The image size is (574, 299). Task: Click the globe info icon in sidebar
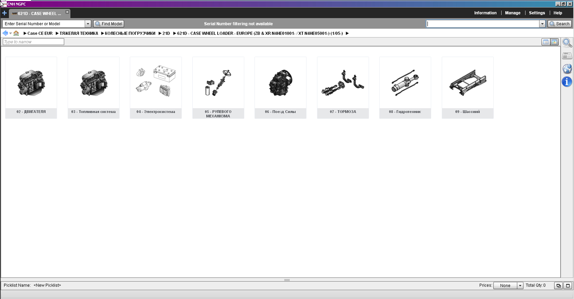coord(567,69)
